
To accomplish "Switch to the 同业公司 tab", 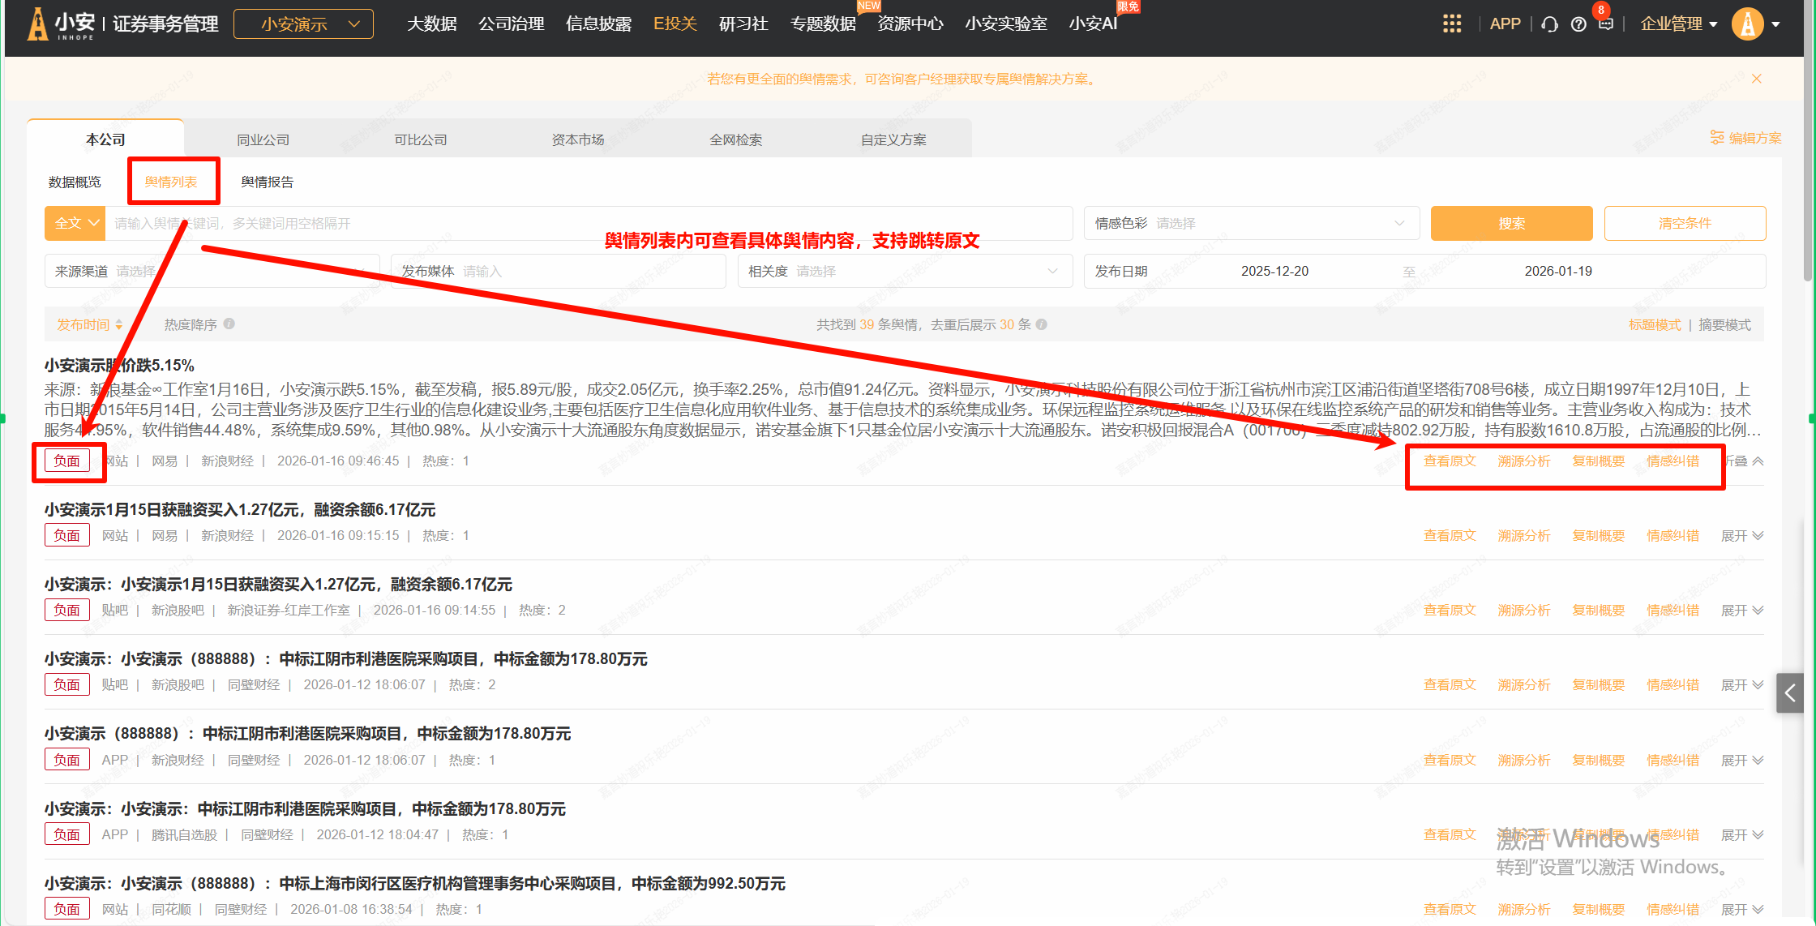I will 263,139.
